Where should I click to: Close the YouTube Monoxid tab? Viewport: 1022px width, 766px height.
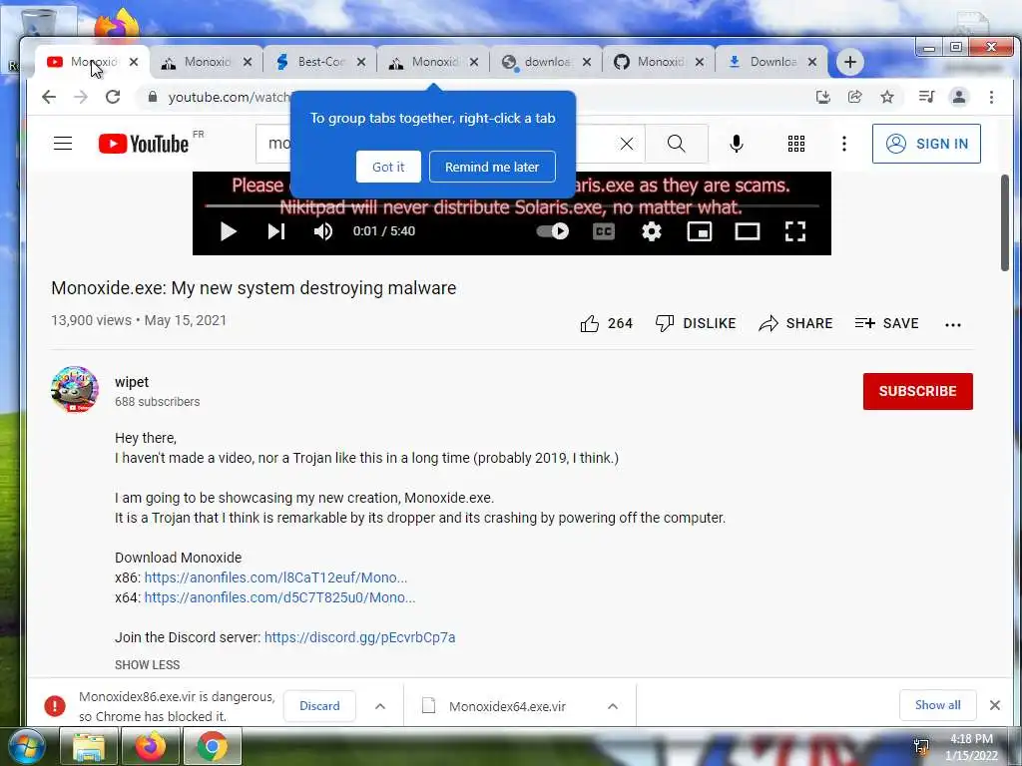(x=134, y=62)
